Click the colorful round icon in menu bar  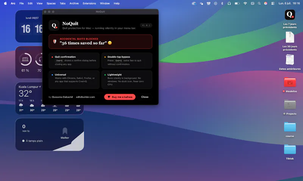(266, 3)
